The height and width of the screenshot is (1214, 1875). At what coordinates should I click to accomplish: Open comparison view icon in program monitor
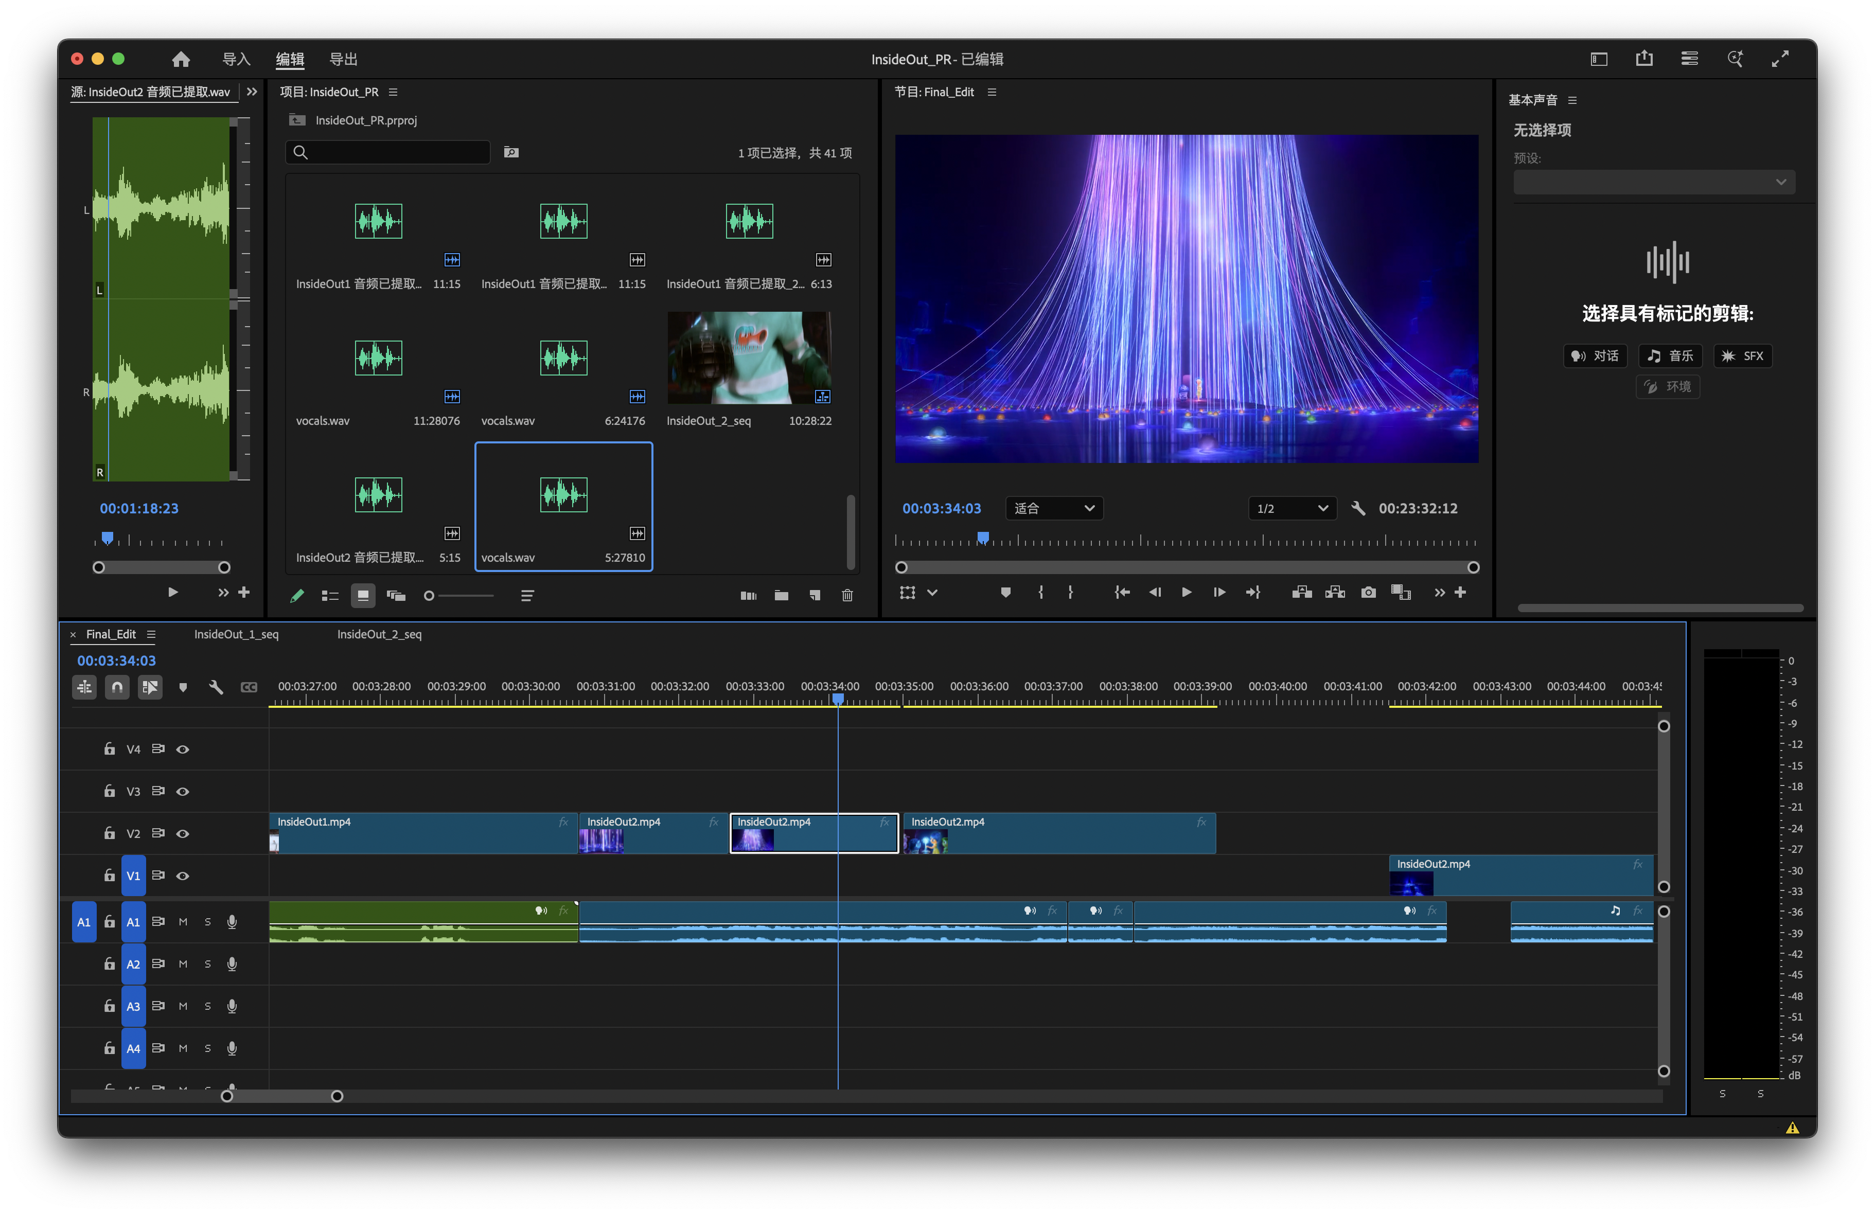pyautogui.click(x=1401, y=593)
